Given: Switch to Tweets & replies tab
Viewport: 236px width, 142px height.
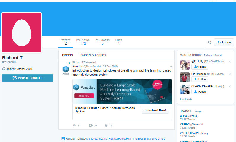Looking at the screenshot, I should pyautogui.click(x=93, y=55).
